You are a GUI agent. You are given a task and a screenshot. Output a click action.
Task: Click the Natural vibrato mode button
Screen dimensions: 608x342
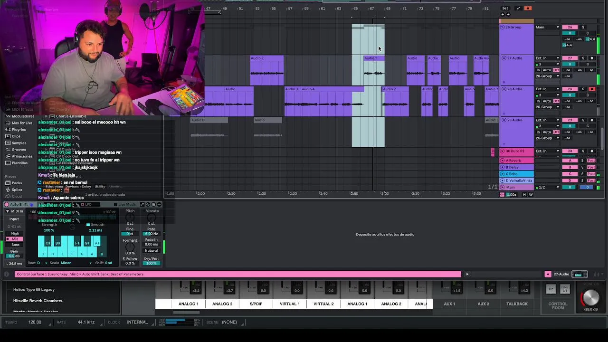[152, 250]
